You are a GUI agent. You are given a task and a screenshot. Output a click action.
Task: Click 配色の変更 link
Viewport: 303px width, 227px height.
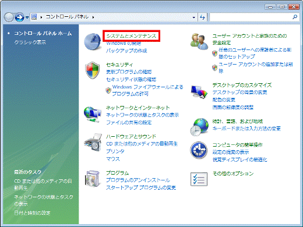click(x=224, y=100)
